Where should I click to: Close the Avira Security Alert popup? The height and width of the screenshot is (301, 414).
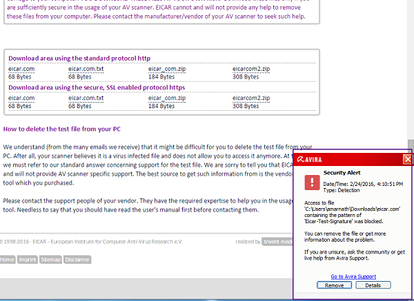pyautogui.click(x=408, y=159)
